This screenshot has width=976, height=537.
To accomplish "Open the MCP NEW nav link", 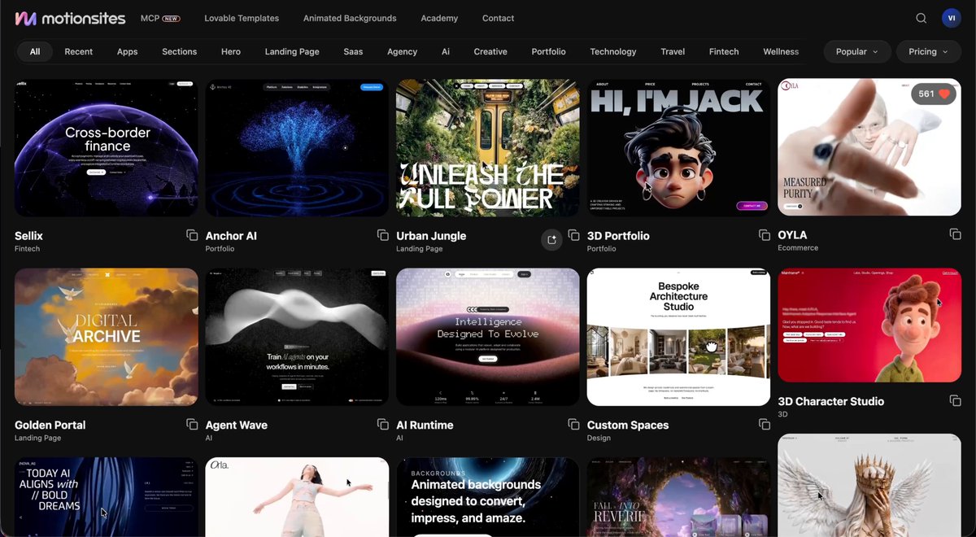I will [160, 18].
